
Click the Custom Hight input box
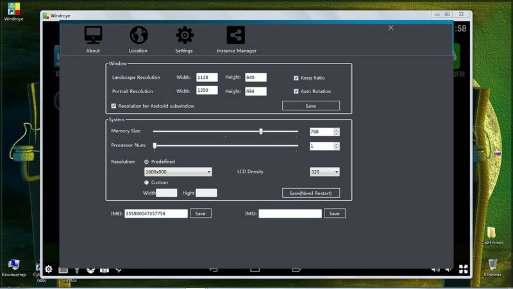(206, 193)
